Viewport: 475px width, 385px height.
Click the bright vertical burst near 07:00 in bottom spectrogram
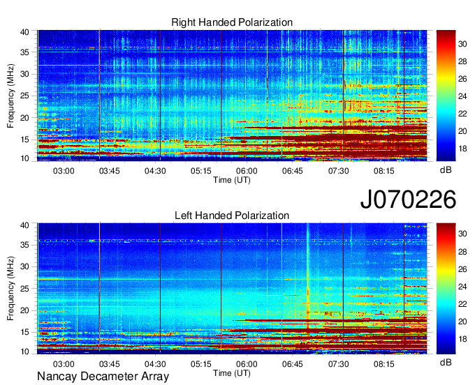click(x=308, y=275)
